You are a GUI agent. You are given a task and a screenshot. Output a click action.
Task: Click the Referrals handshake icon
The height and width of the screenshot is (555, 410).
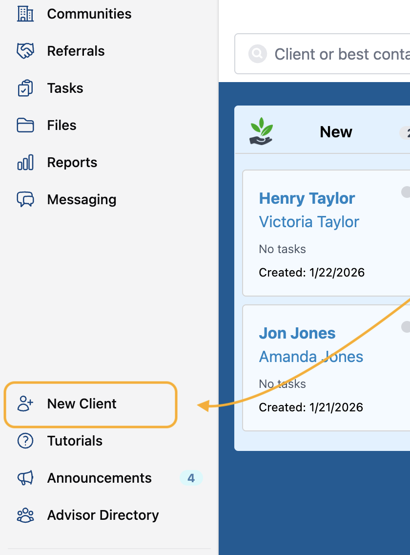(x=25, y=51)
